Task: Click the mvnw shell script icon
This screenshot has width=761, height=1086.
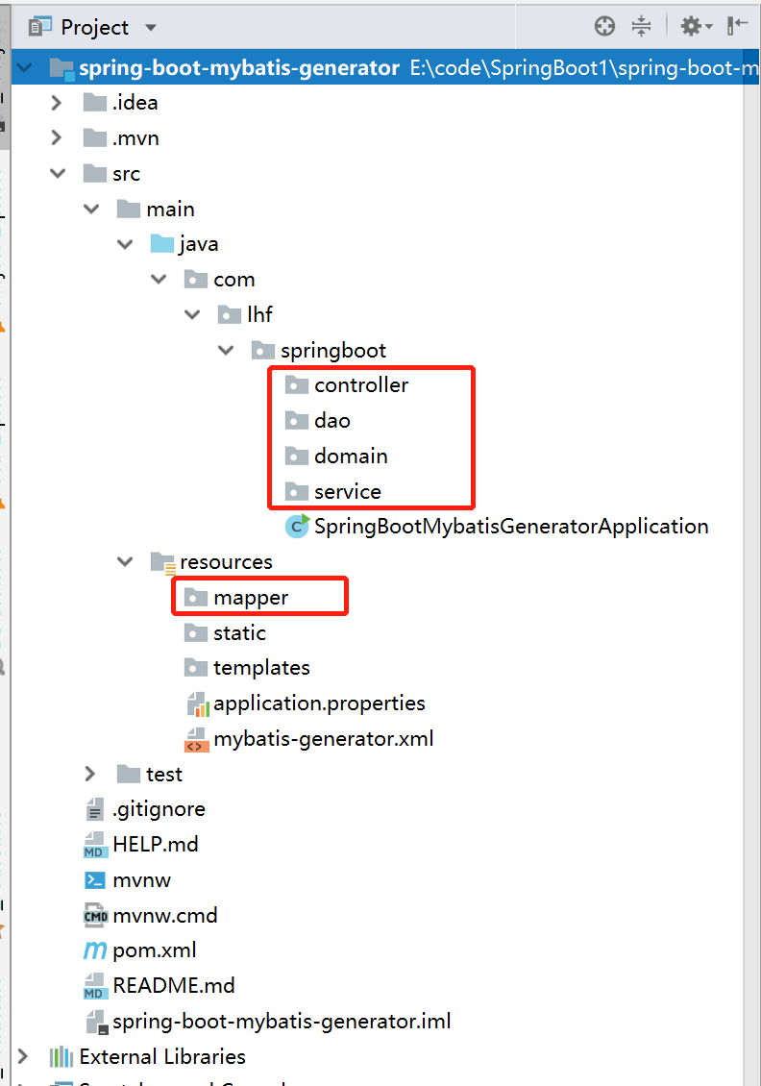Action: (95, 879)
